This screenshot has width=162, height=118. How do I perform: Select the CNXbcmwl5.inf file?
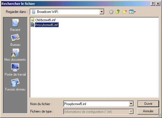pyautogui.click(x=45, y=20)
